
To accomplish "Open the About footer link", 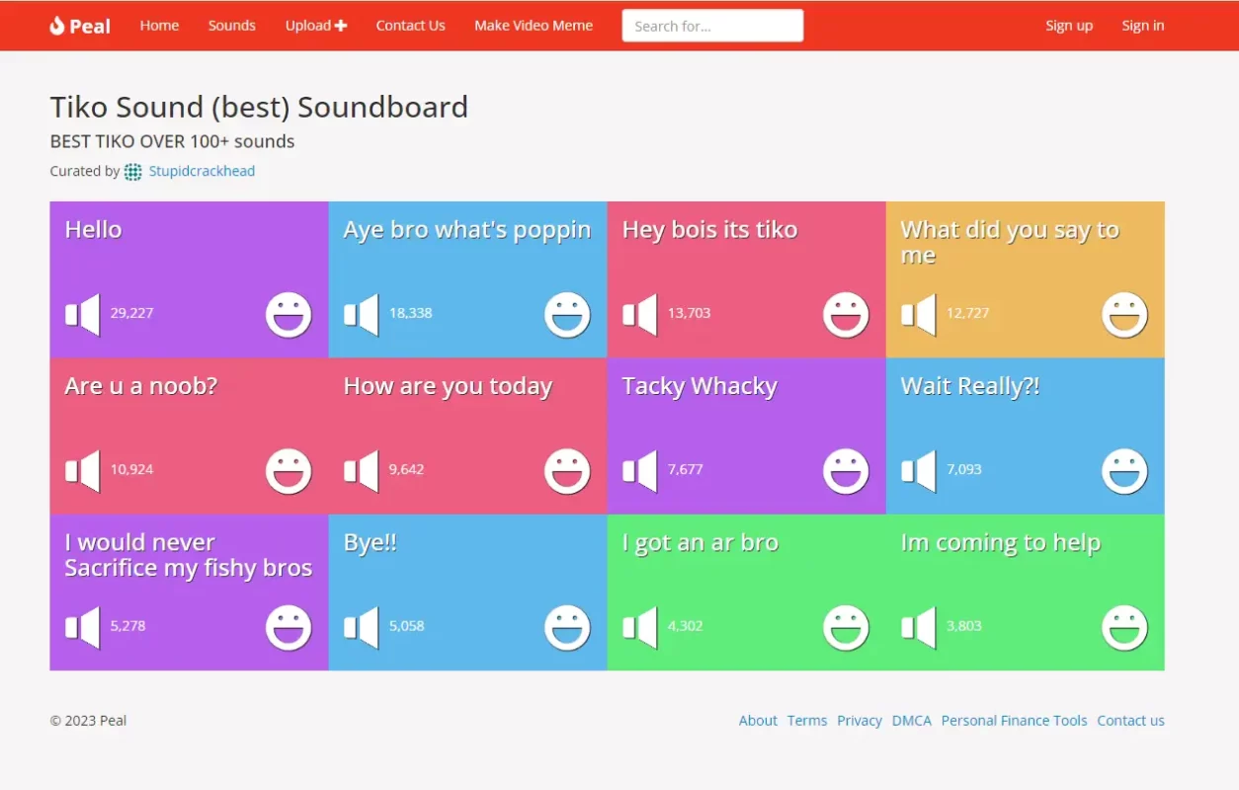I will 758,721.
